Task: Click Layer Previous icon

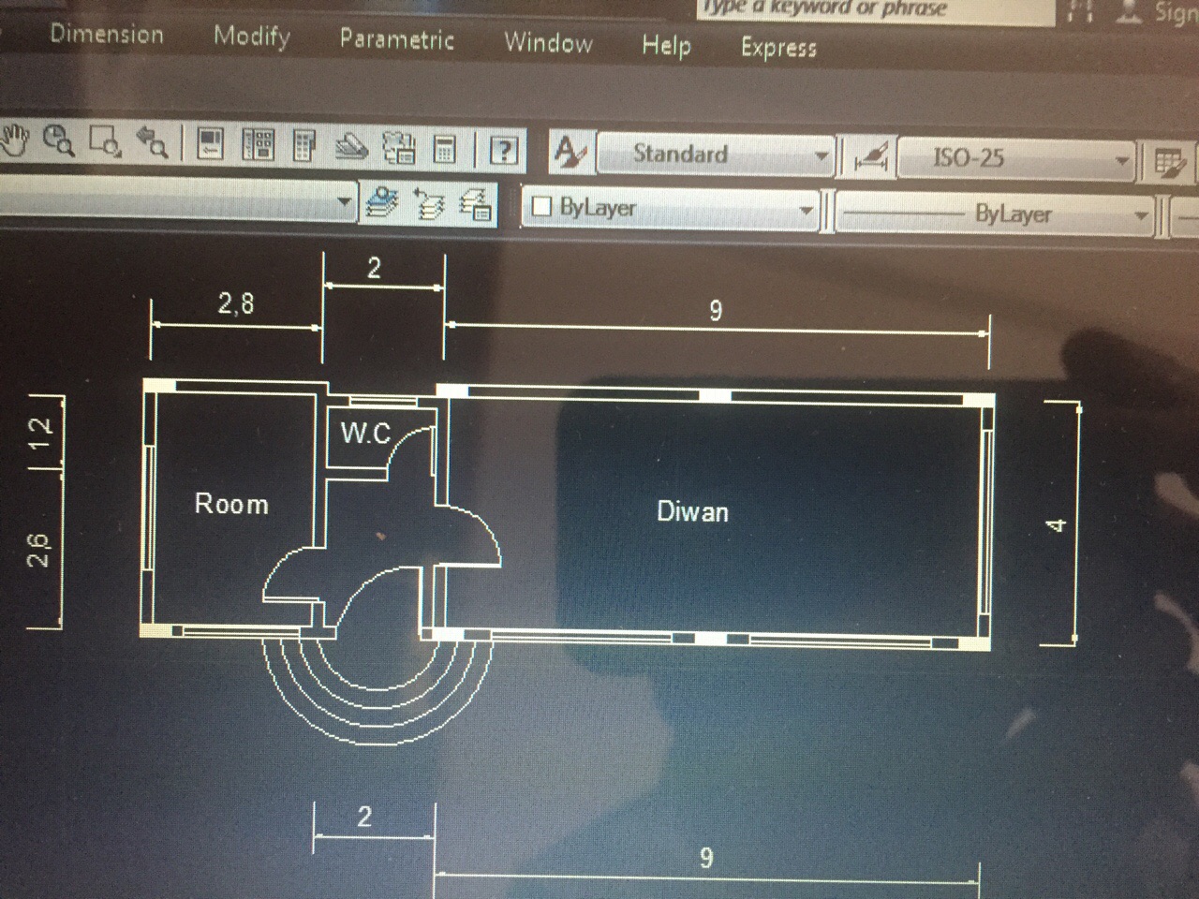Action: [428, 203]
